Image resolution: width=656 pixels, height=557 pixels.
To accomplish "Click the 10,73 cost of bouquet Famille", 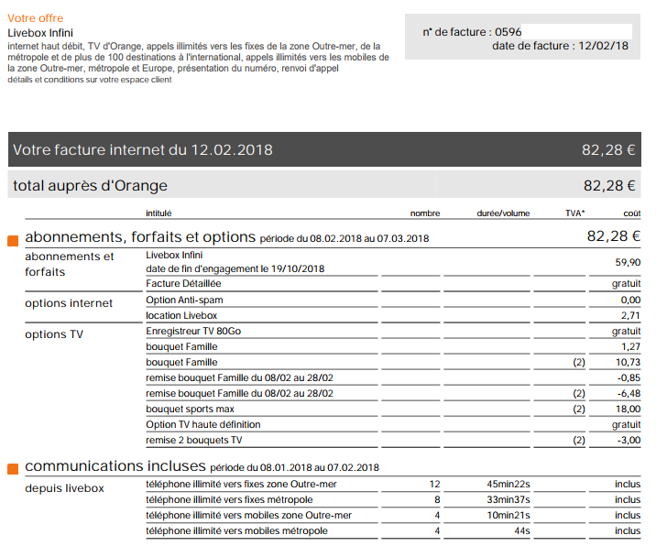I will point(628,363).
